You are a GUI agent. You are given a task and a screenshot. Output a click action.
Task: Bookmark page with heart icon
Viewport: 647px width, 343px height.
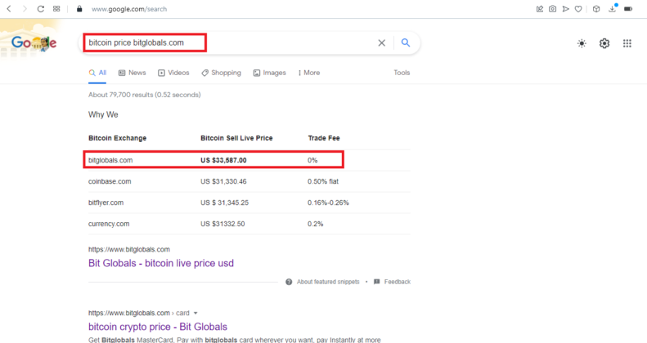[x=578, y=9]
